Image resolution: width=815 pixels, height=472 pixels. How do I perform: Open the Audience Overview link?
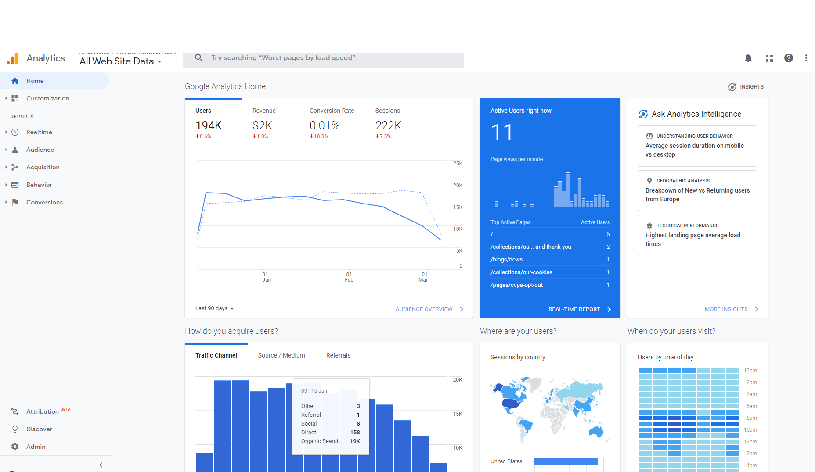click(x=429, y=309)
